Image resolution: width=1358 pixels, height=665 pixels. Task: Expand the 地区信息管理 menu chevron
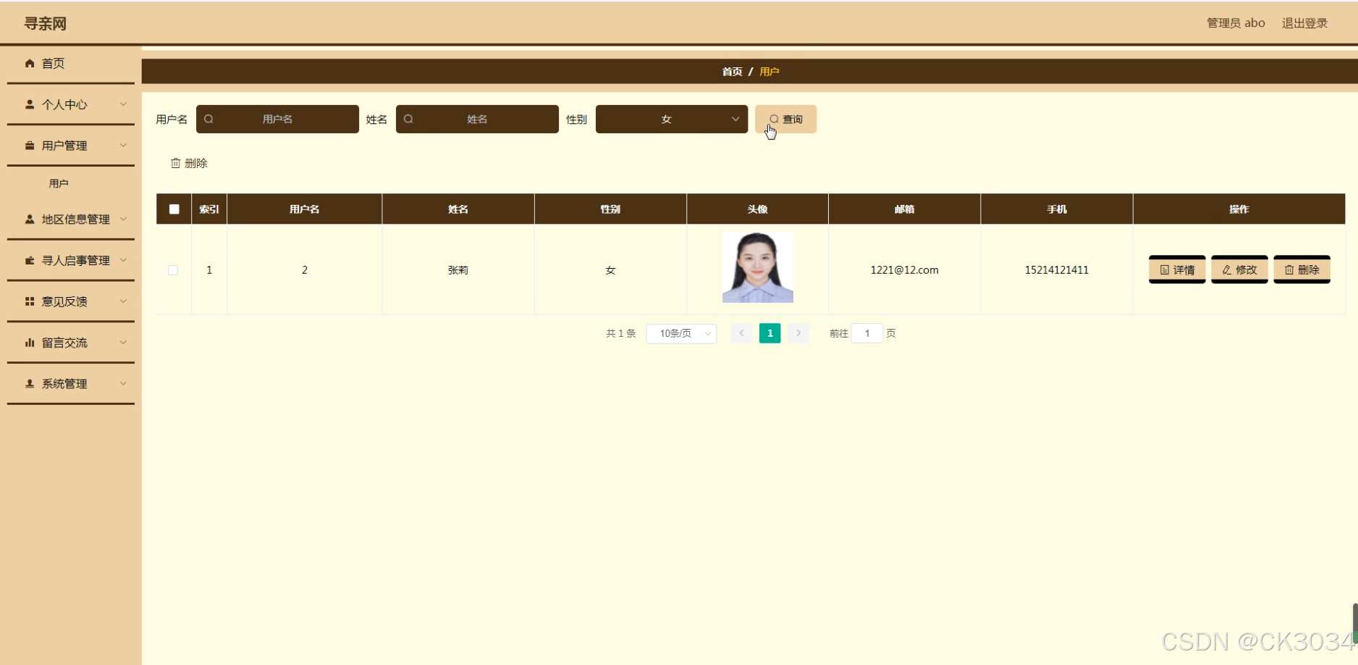click(x=123, y=219)
